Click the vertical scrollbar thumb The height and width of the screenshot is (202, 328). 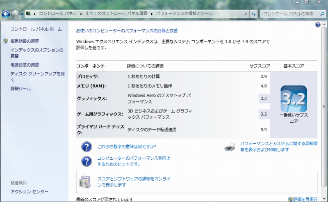click(x=324, y=107)
